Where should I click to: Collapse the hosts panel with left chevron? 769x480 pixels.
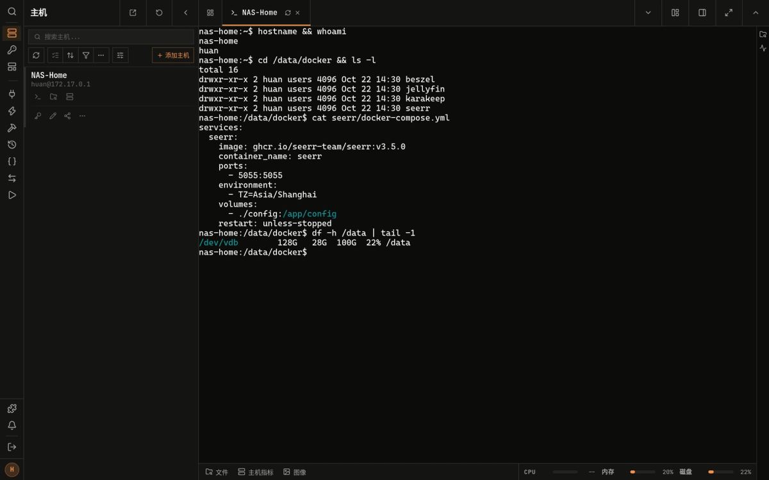(x=186, y=13)
